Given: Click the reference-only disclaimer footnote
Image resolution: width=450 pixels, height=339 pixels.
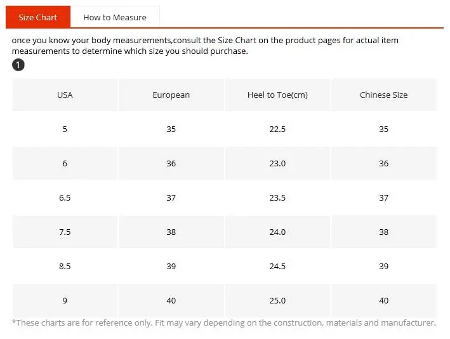Looking at the screenshot, I should click(224, 323).
